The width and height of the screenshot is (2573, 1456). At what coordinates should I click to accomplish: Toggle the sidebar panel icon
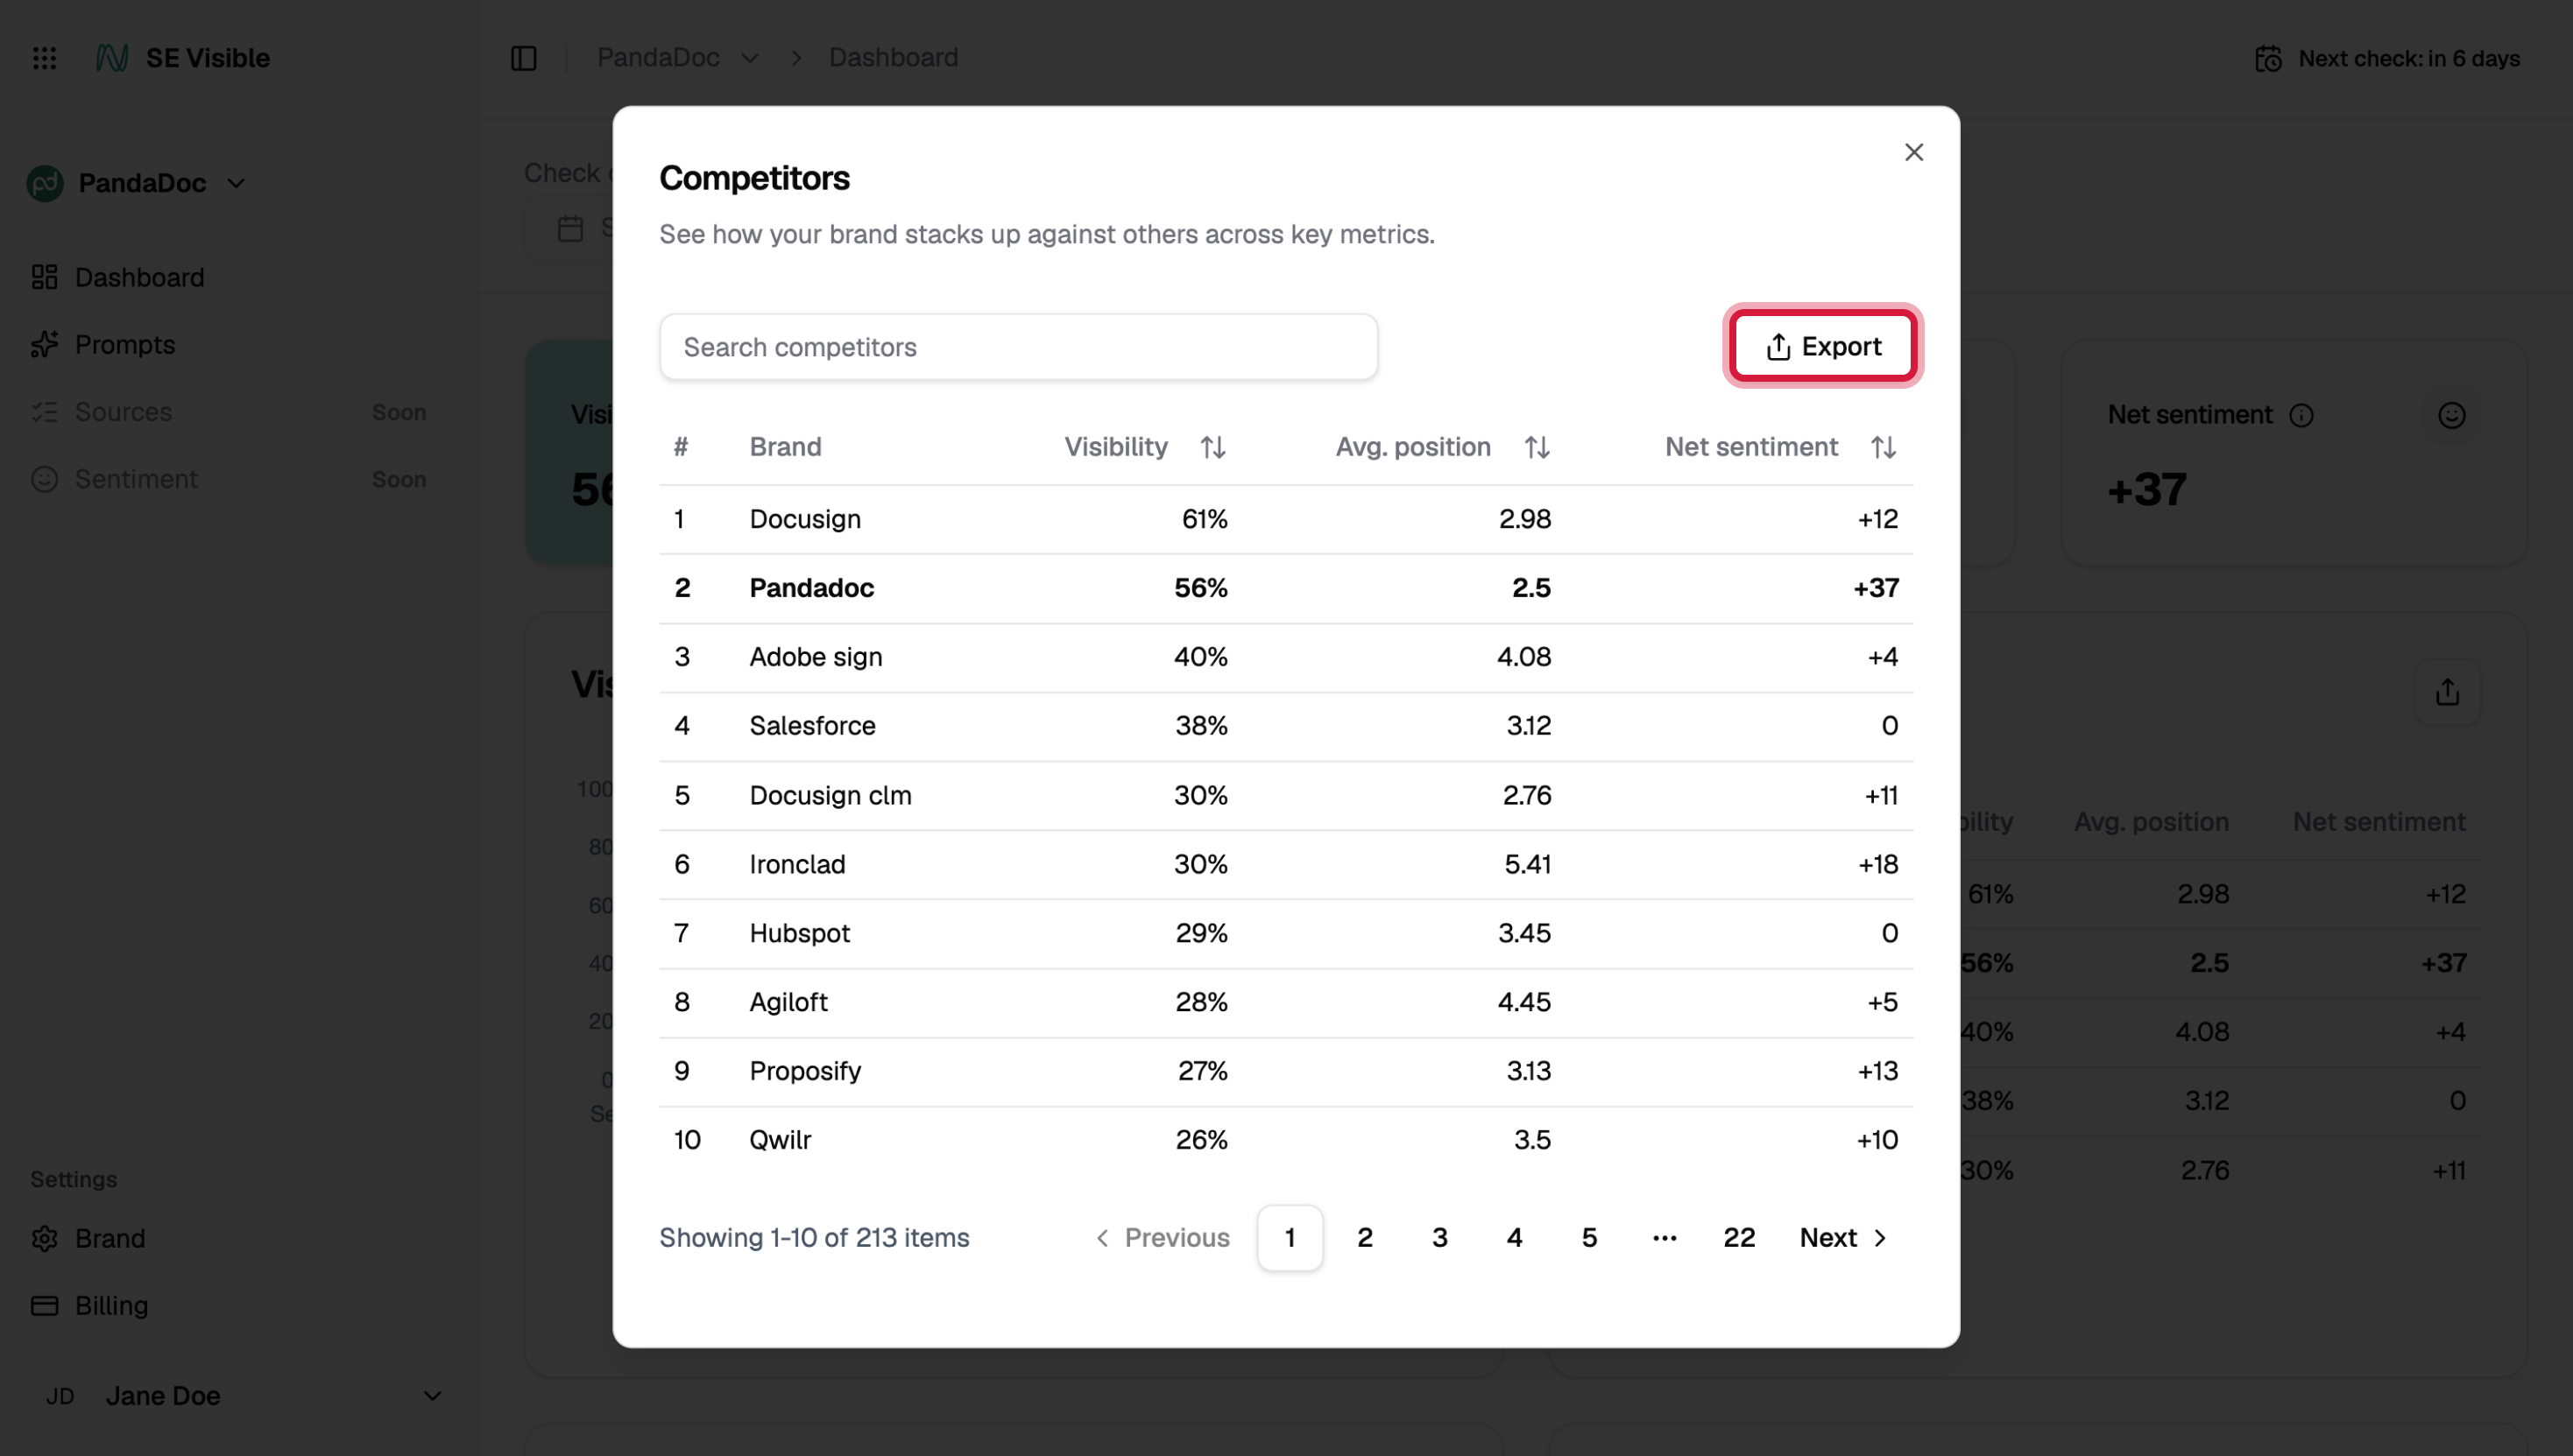tap(523, 58)
